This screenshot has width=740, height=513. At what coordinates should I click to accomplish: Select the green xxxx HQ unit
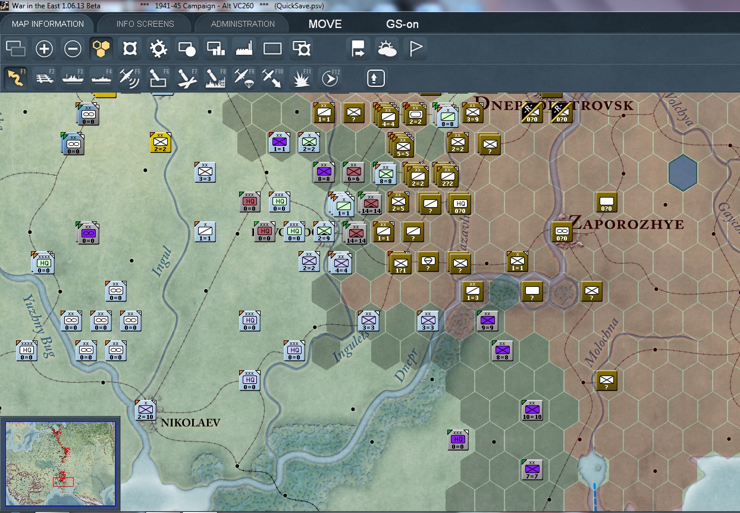tap(43, 262)
